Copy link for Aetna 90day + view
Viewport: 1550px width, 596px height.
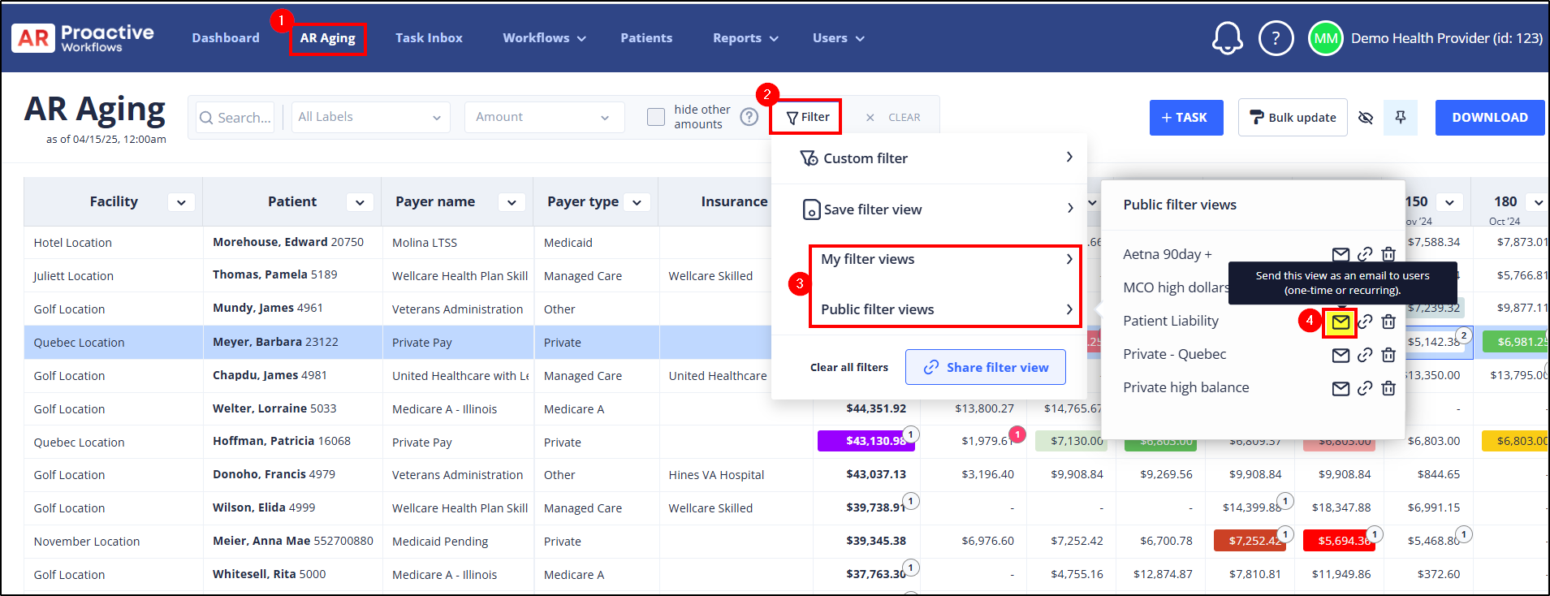[x=1365, y=254]
